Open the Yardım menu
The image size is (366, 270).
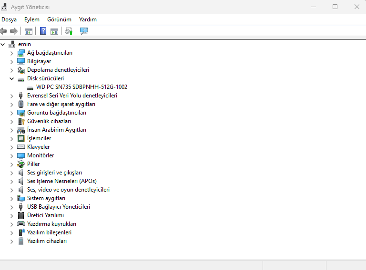click(88, 19)
